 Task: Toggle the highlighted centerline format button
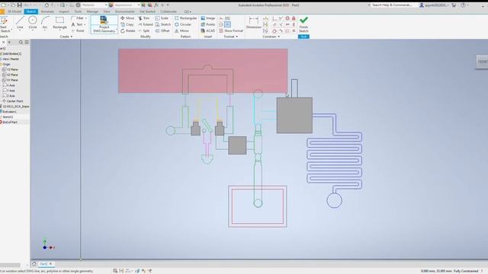pyautogui.click(x=227, y=24)
